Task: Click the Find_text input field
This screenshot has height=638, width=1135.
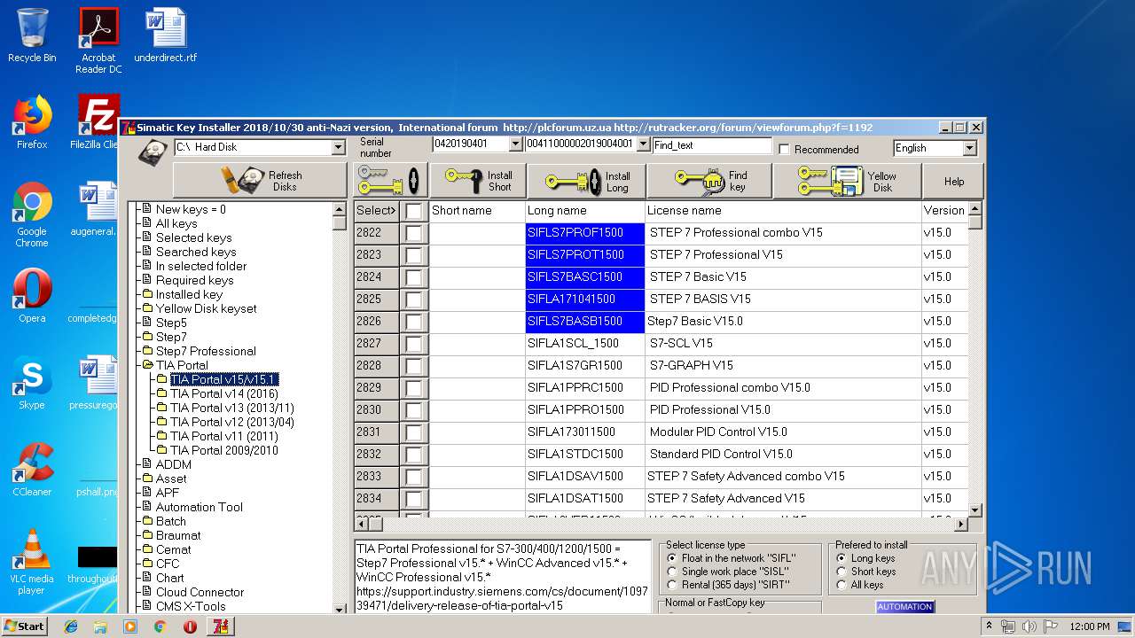Action: [712, 145]
